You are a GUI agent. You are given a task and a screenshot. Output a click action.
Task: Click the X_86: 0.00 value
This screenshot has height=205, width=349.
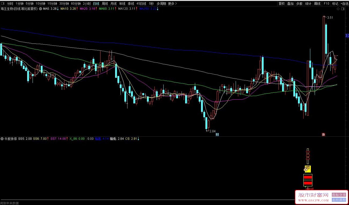point(77,139)
